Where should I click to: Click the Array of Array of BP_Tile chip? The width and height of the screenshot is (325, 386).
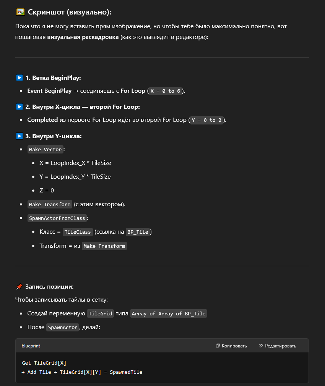tap(168, 314)
